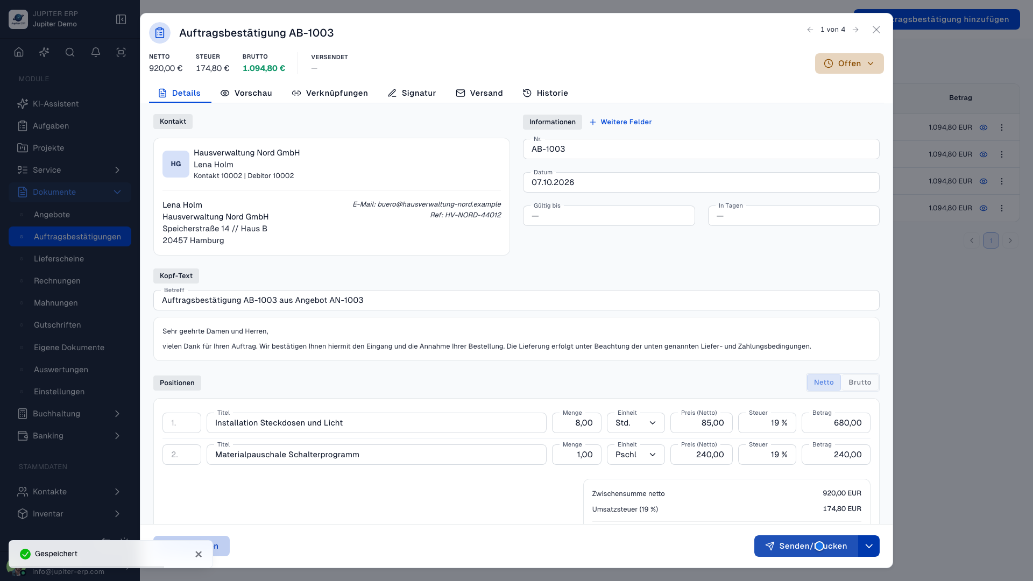
Task: Open row options for first 1.094,80 EUR entry
Action: coord(1002,127)
